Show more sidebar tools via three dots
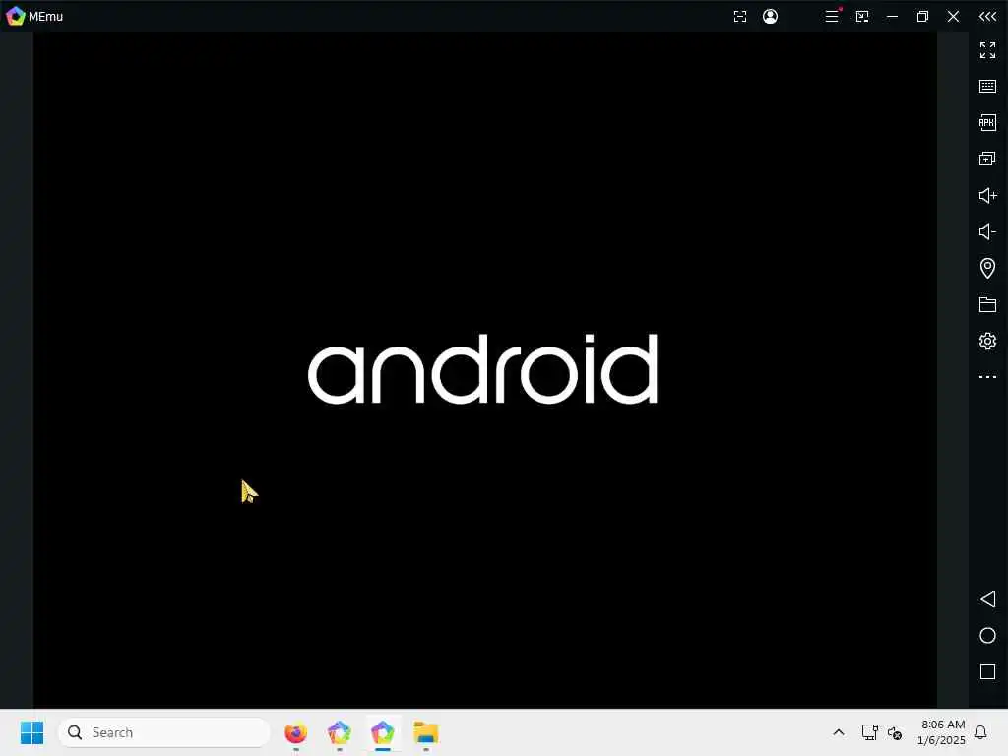Screen dimensions: 1008x756 pos(987,377)
